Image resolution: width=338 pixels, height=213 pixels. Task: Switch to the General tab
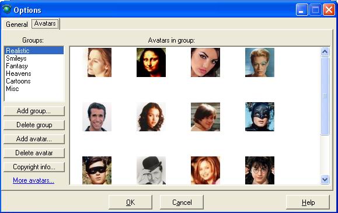17,25
